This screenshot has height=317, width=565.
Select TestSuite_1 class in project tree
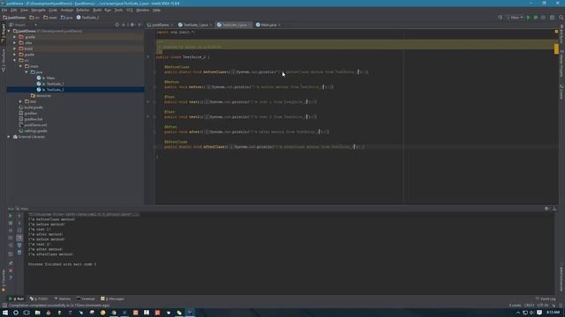pyautogui.click(x=50, y=84)
